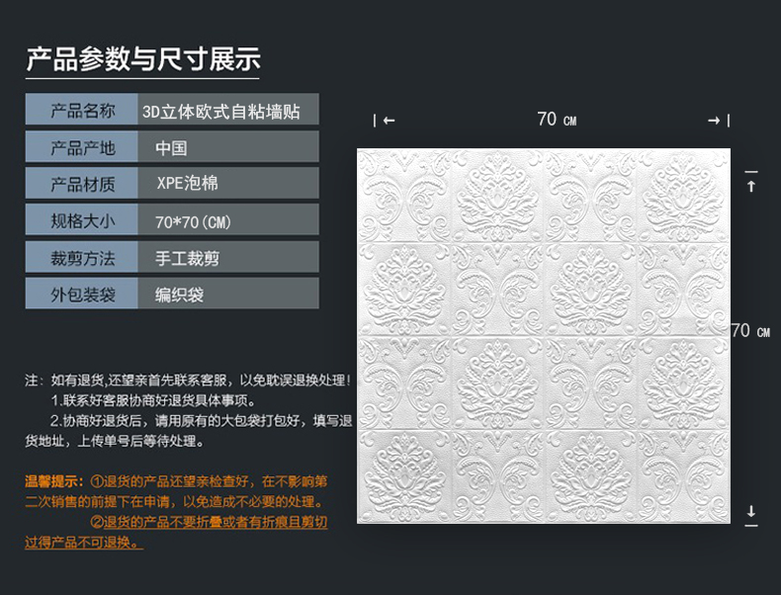Screen dimensions: 781x595
Task: Select the 产品参数与尺寸展示 heading
Action: tap(143, 58)
